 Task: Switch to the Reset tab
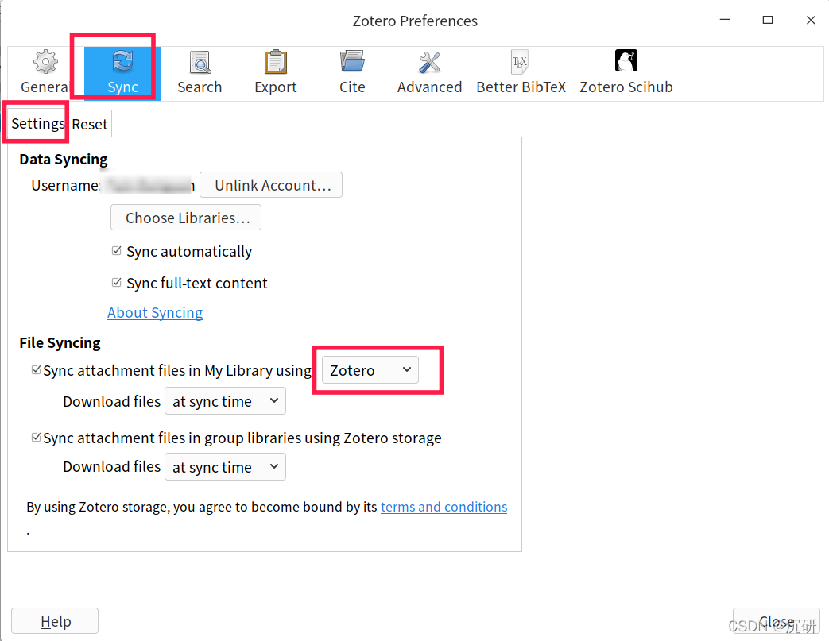tap(90, 124)
